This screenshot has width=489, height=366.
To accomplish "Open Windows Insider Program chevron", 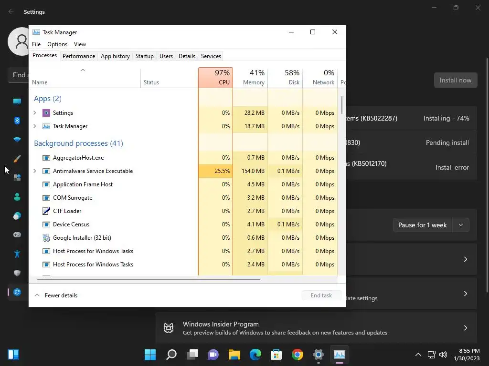I will click(x=465, y=328).
